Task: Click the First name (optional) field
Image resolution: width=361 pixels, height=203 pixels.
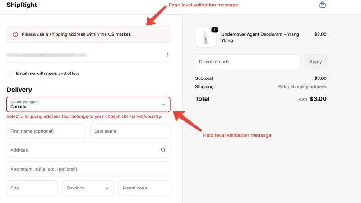Action: [46, 131]
